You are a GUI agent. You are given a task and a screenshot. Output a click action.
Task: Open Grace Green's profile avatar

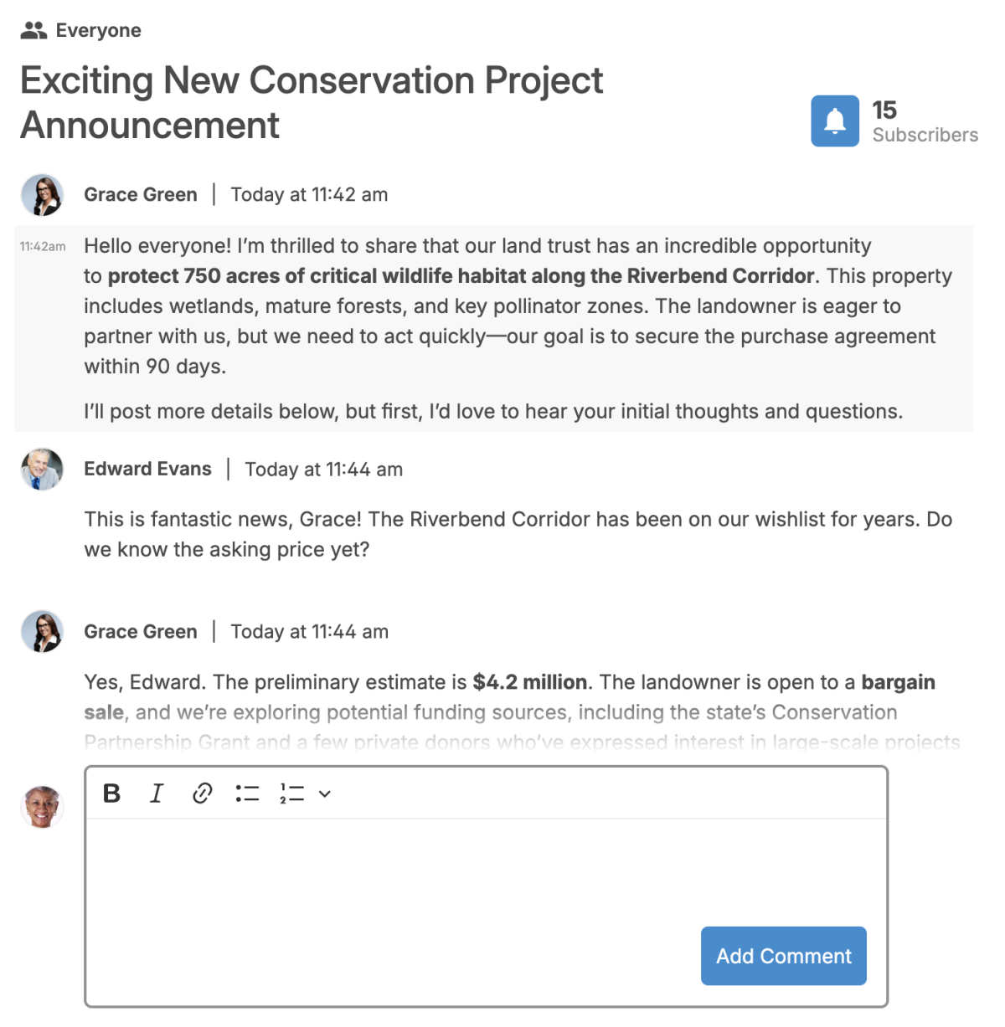[42, 194]
